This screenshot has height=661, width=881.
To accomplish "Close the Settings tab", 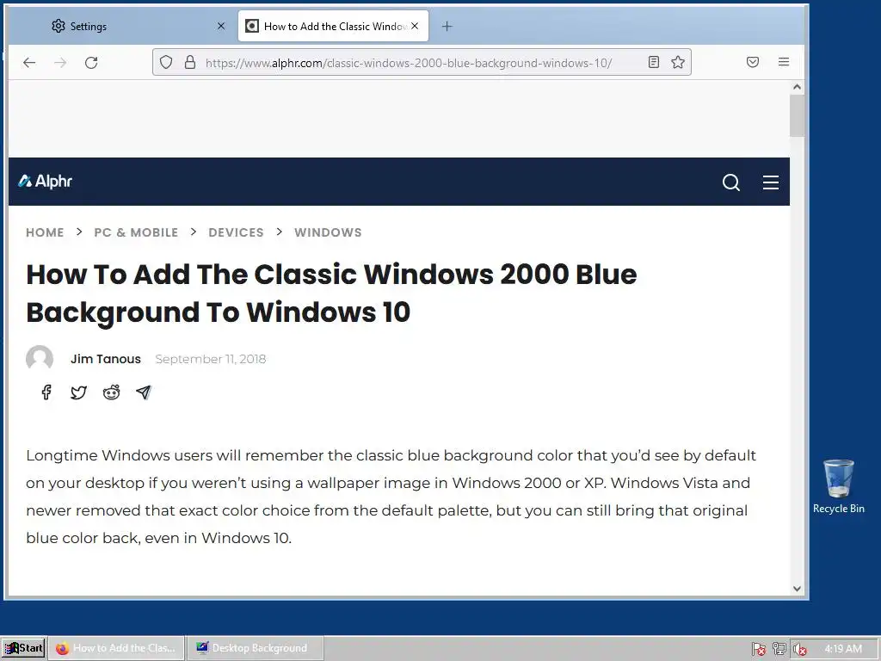I will click(221, 26).
